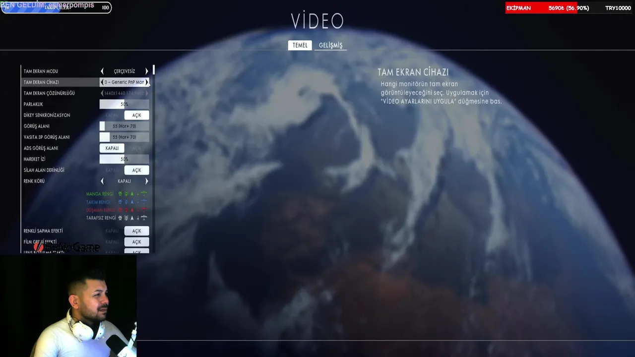This screenshot has width=635, height=357.
Task: Select the Tam Ekran Cihazı row label
Action: click(41, 82)
